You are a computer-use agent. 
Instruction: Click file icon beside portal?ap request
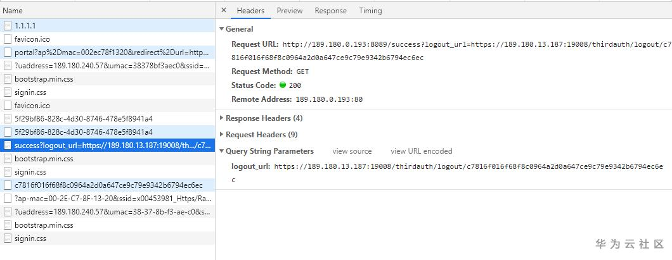pos(8,53)
